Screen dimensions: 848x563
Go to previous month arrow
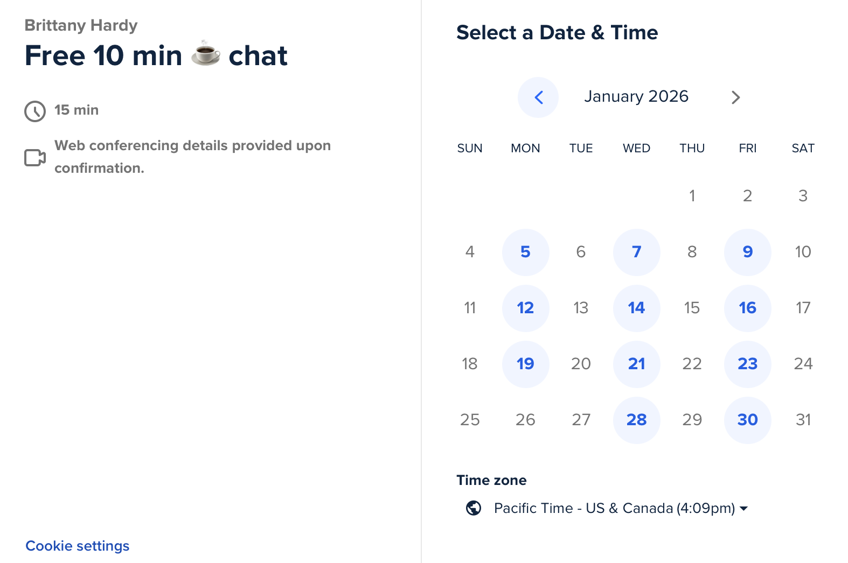click(538, 97)
